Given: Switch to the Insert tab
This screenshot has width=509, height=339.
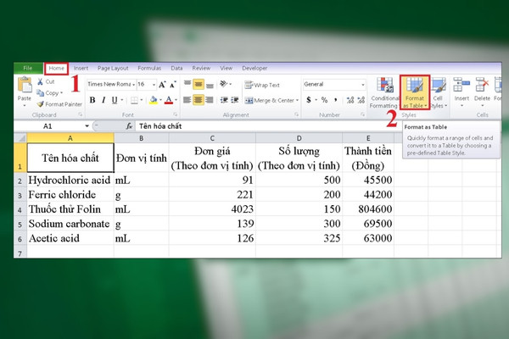Looking at the screenshot, I should [x=81, y=68].
